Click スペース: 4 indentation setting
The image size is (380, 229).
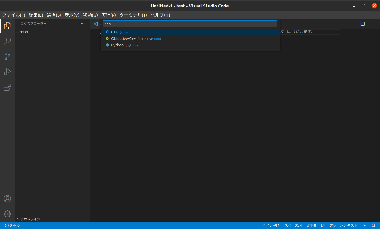[x=293, y=225]
